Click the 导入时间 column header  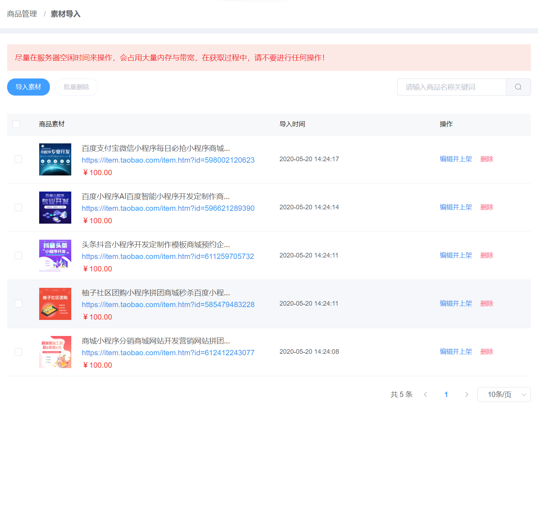[x=292, y=124]
